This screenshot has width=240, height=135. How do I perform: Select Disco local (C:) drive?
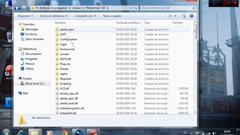pos(34,83)
